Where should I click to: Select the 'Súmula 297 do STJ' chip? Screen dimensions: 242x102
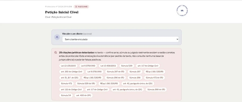tap(116, 72)
